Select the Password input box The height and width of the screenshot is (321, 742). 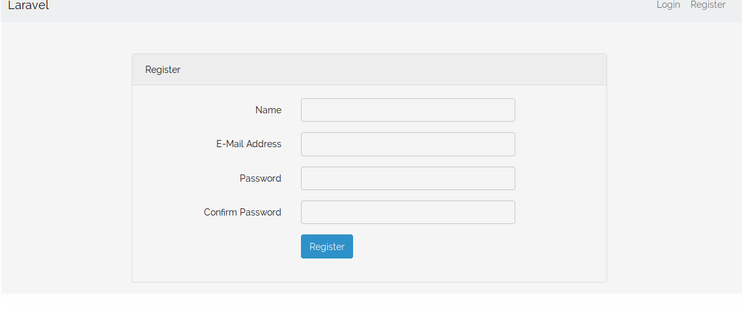pyautogui.click(x=408, y=178)
